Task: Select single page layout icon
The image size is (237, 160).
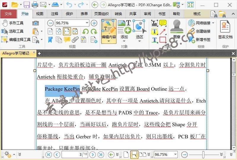Action: pyautogui.click(x=126, y=155)
